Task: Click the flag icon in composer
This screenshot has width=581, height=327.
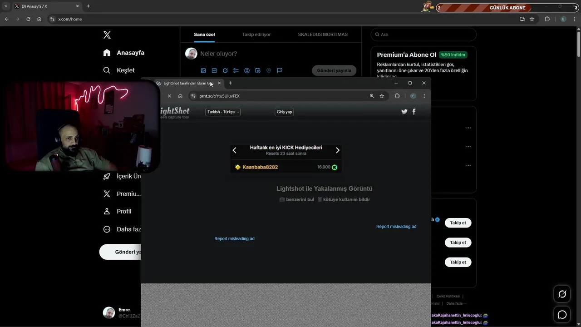Action: 280,70
